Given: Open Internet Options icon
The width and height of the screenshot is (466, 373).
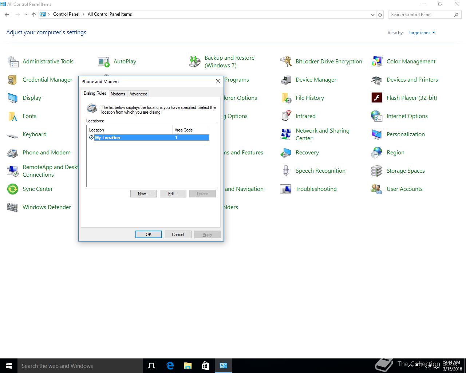Looking at the screenshot, I should (x=377, y=116).
